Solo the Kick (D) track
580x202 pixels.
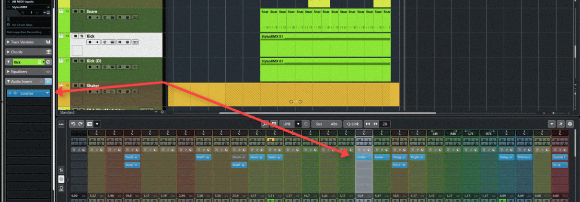click(81, 61)
